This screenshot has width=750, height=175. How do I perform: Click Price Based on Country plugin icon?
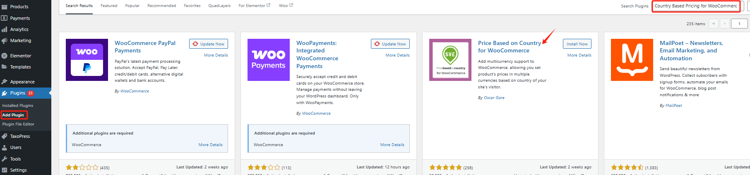tap(450, 60)
